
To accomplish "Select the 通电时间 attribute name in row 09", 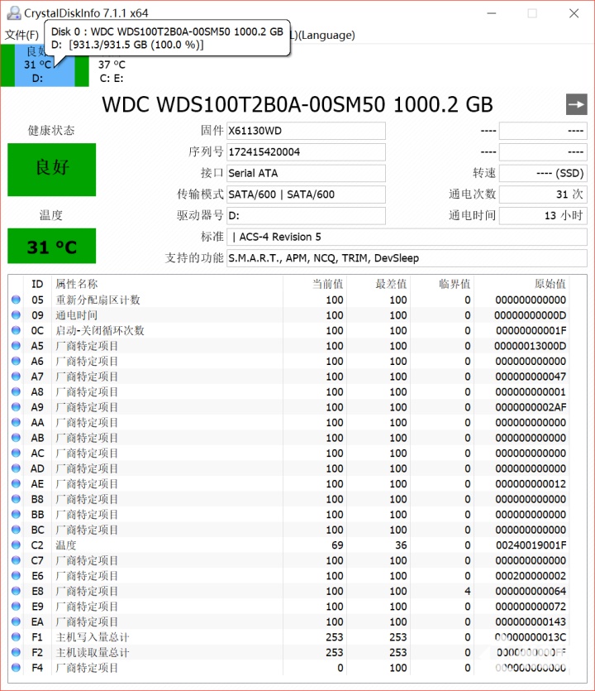I will [77, 315].
